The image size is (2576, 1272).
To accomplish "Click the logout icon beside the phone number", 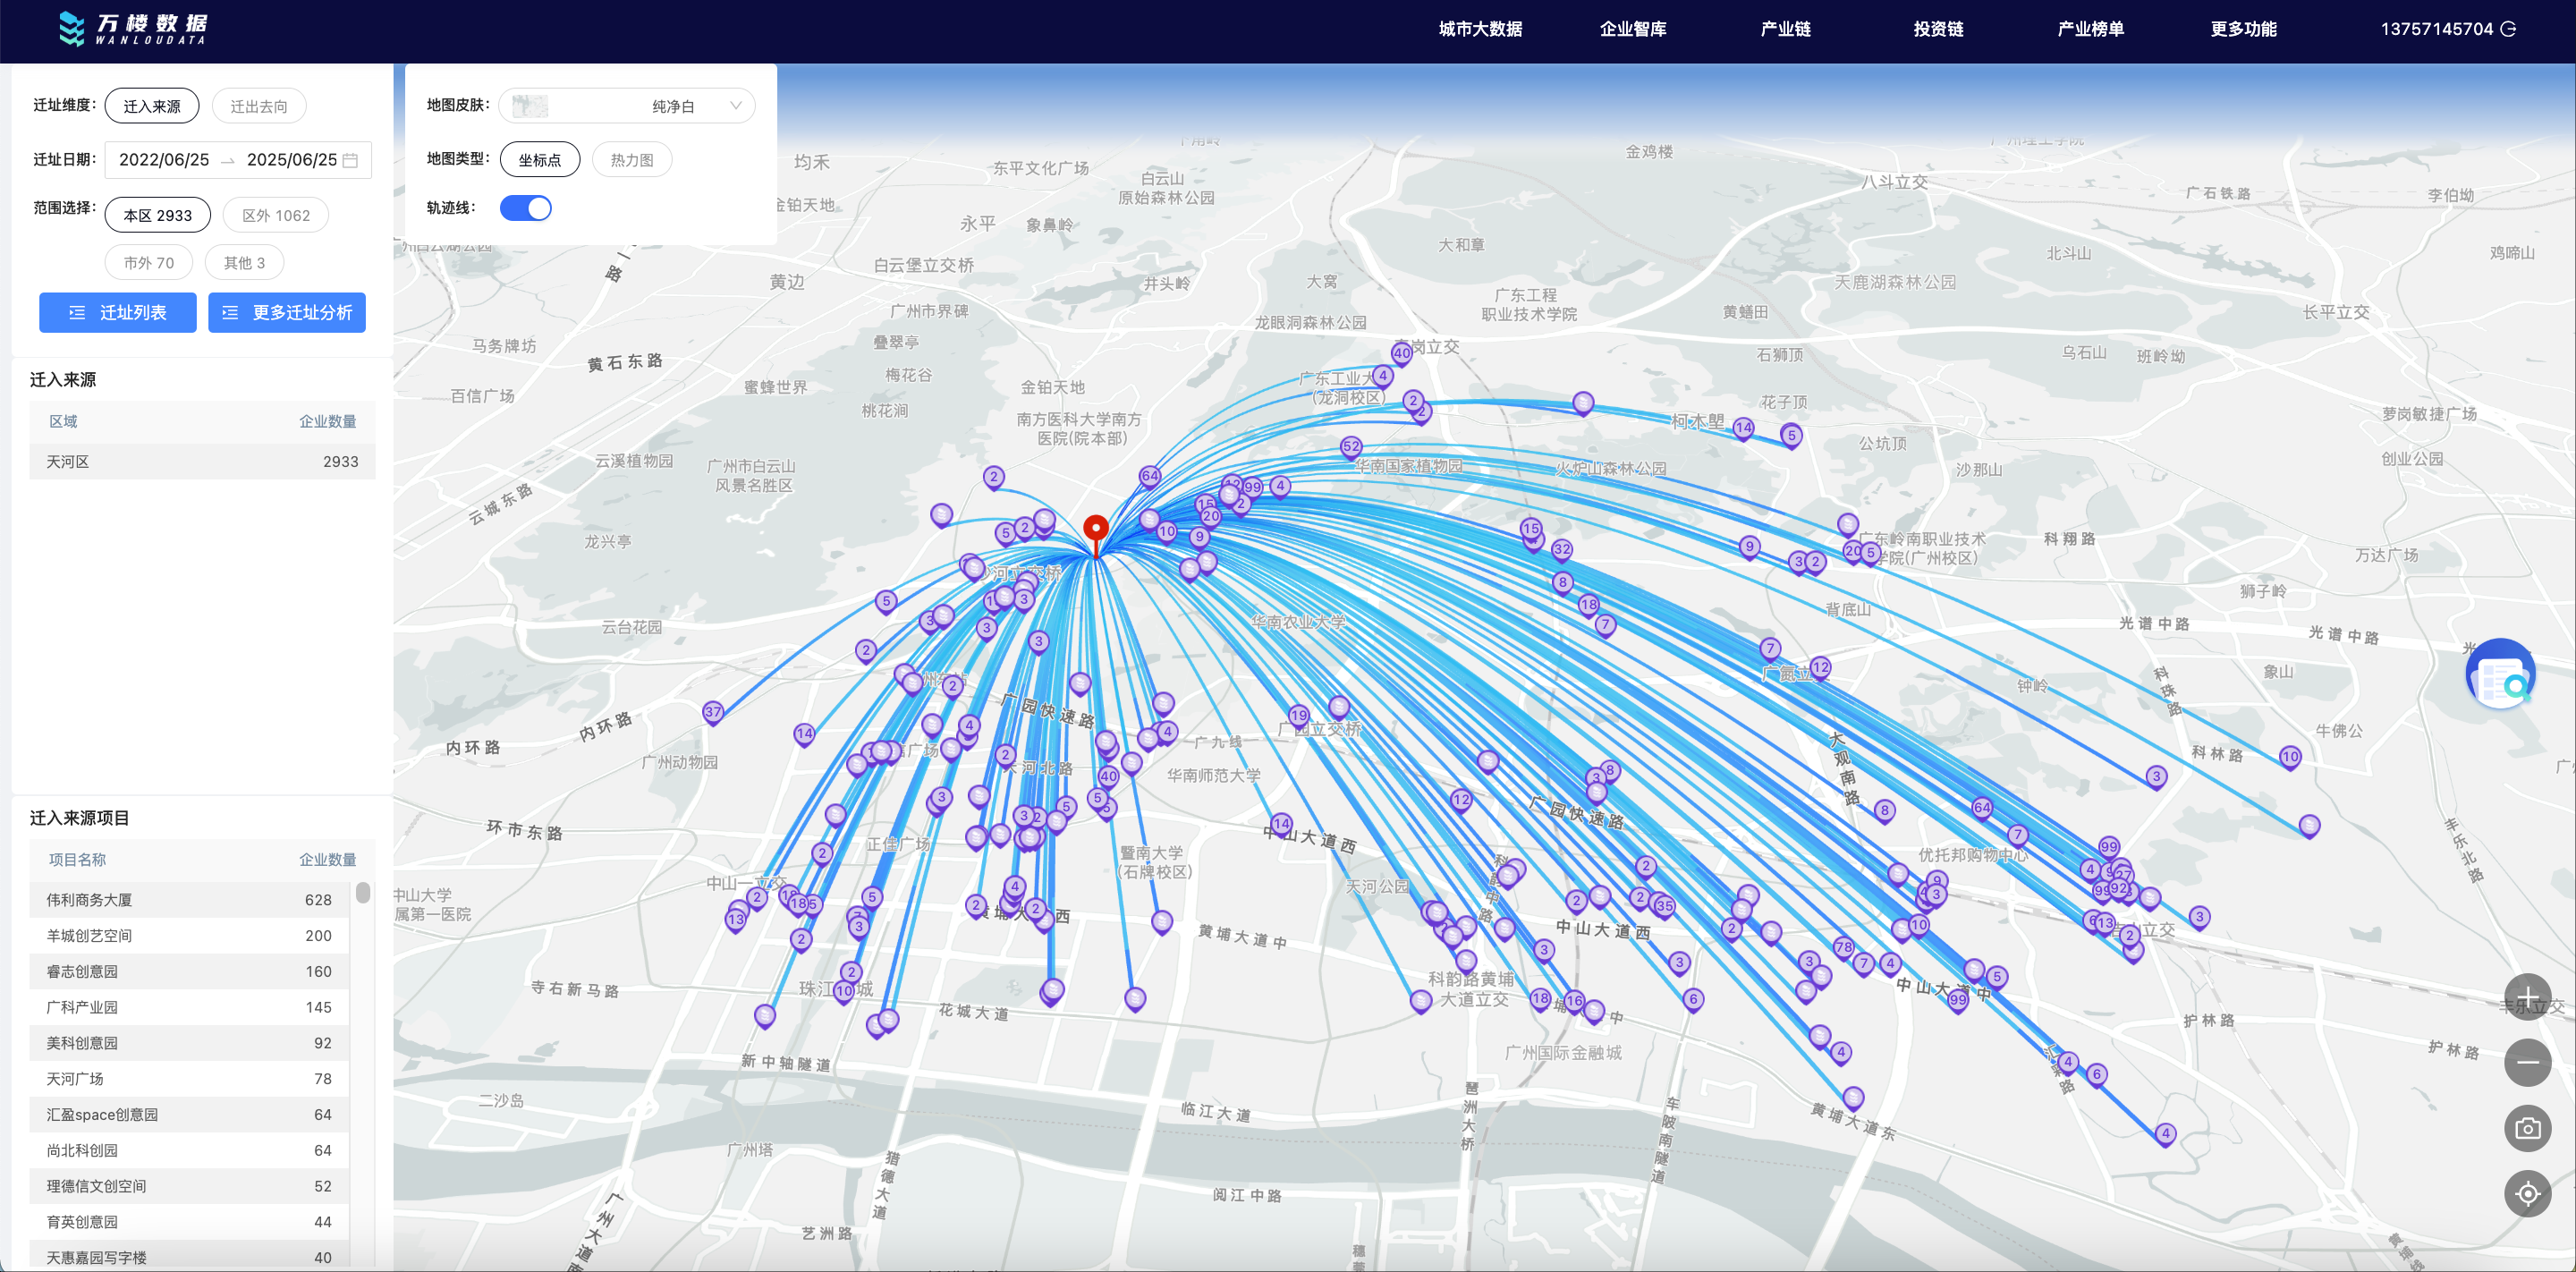I will [2509, 29].
